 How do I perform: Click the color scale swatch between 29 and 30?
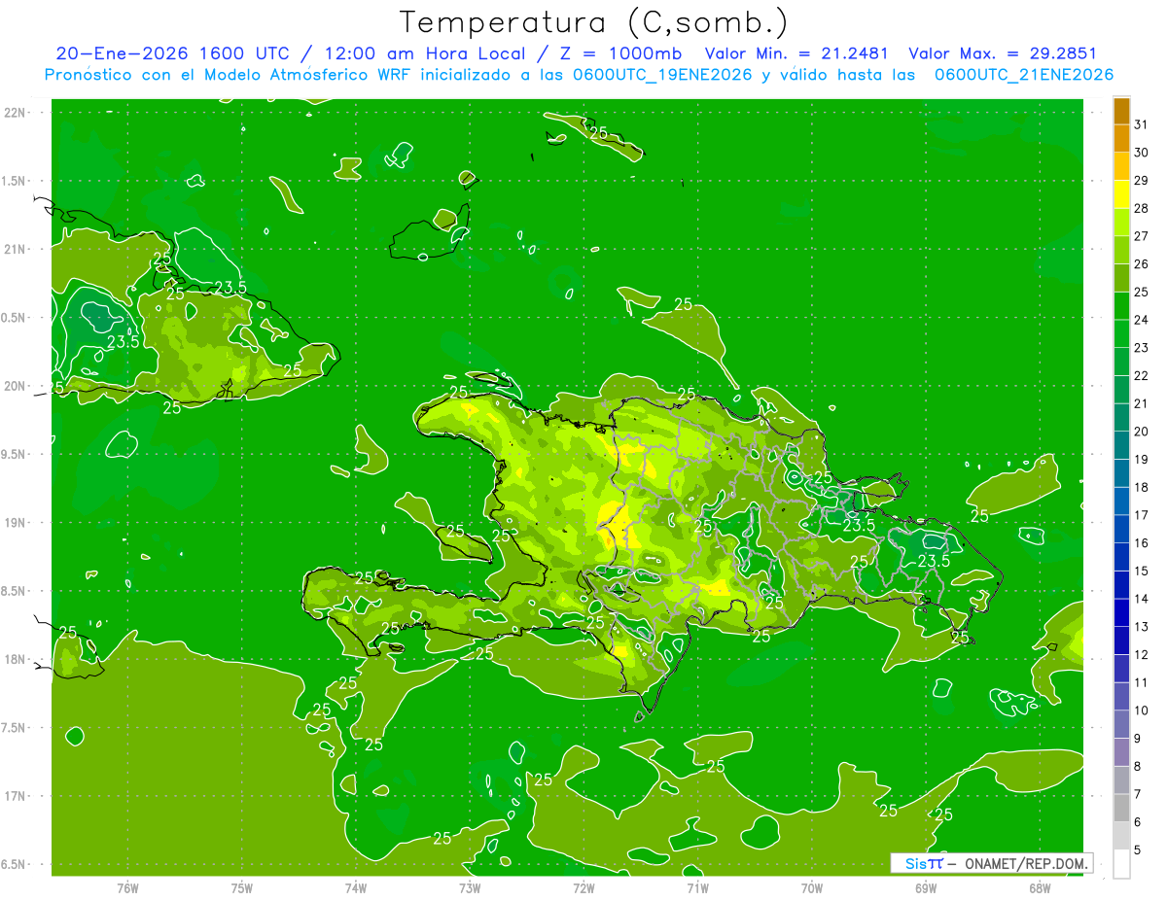(1121, 165)
